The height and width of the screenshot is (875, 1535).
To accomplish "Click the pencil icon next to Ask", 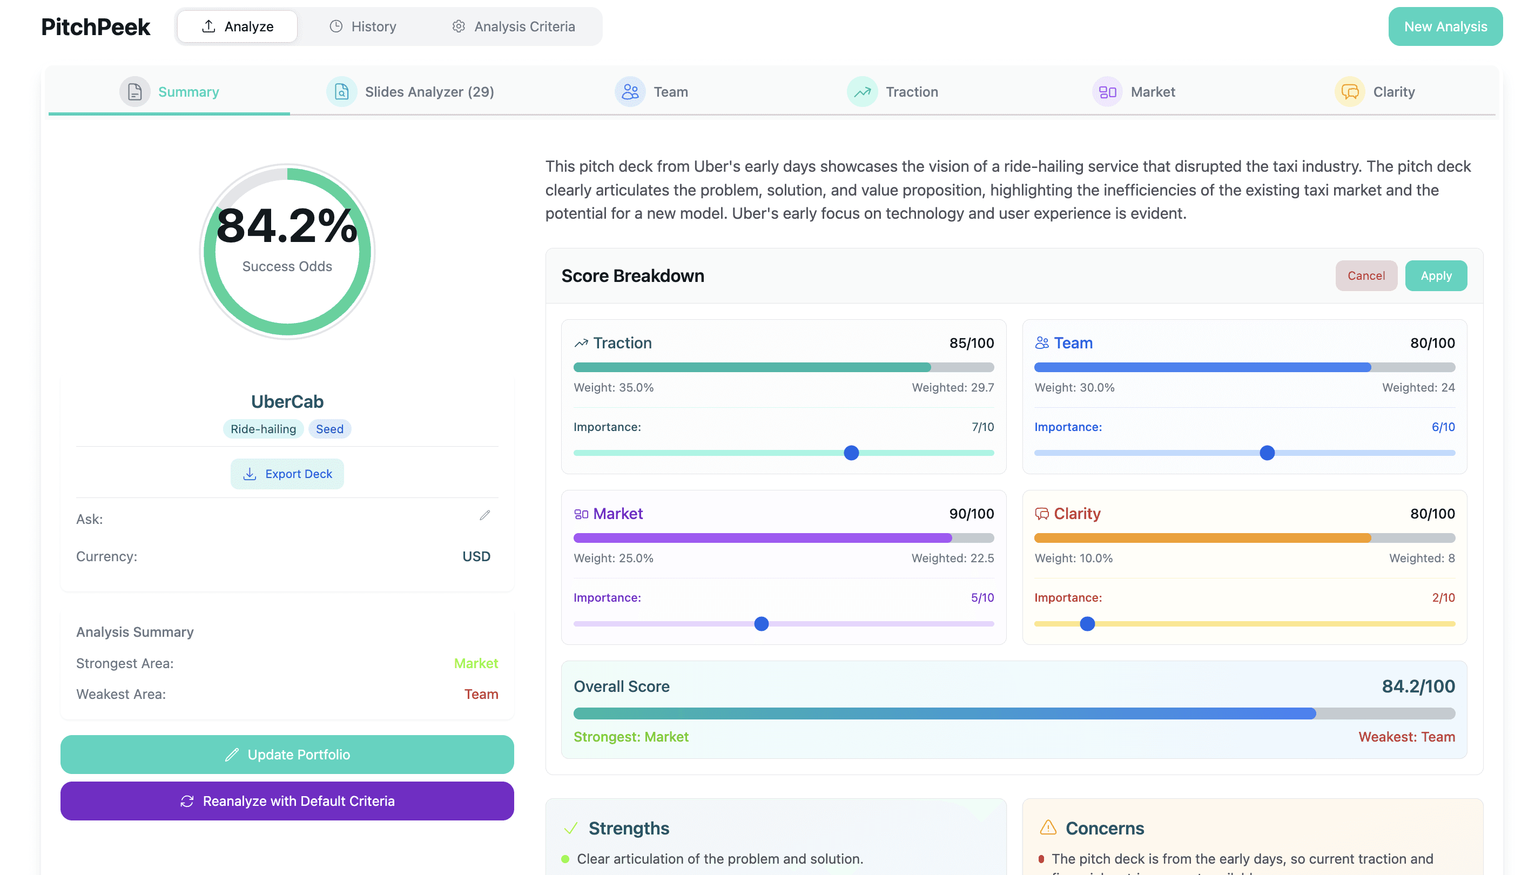I will click(x=485, y=516).
